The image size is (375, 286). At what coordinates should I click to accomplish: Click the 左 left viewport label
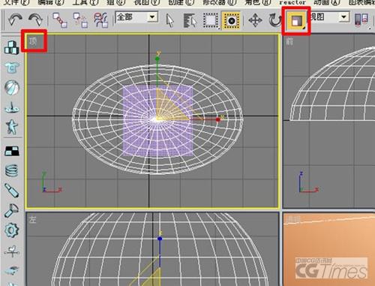point(33,220)
